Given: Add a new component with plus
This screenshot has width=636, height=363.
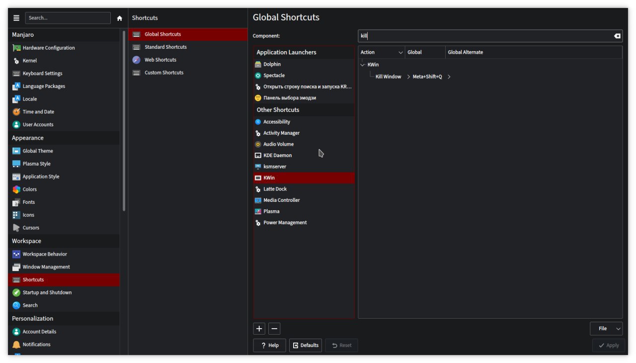Looking at the screenshot, I should tap(259, 329).
